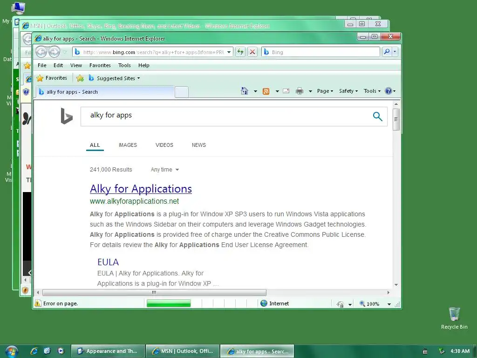Image resolution: width=477 pixels, height=358 pixels.
Task: Open the Home page icon in command bar
Action: 244,91
